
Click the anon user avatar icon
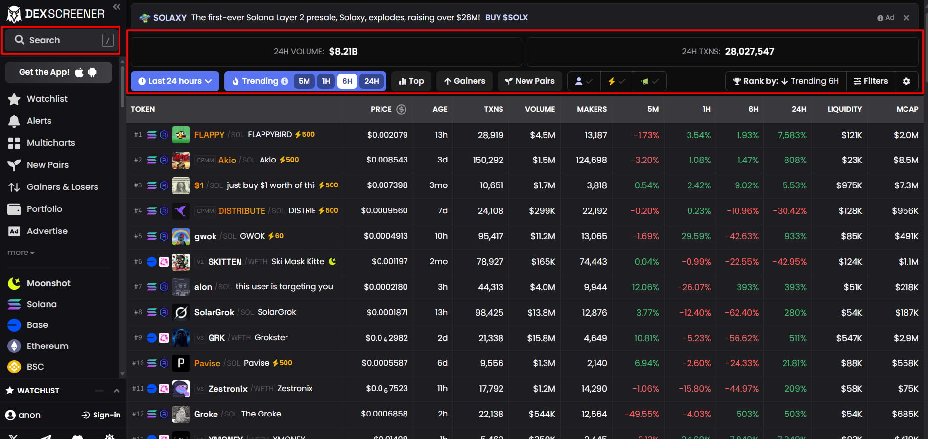click(x=10, y=415)
